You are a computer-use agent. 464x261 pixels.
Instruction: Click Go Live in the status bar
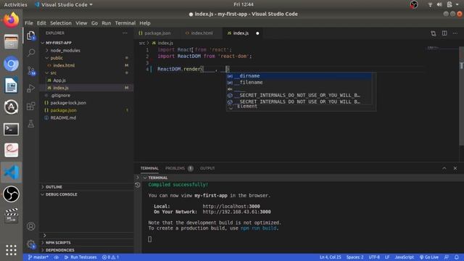[x=429, y=257]
